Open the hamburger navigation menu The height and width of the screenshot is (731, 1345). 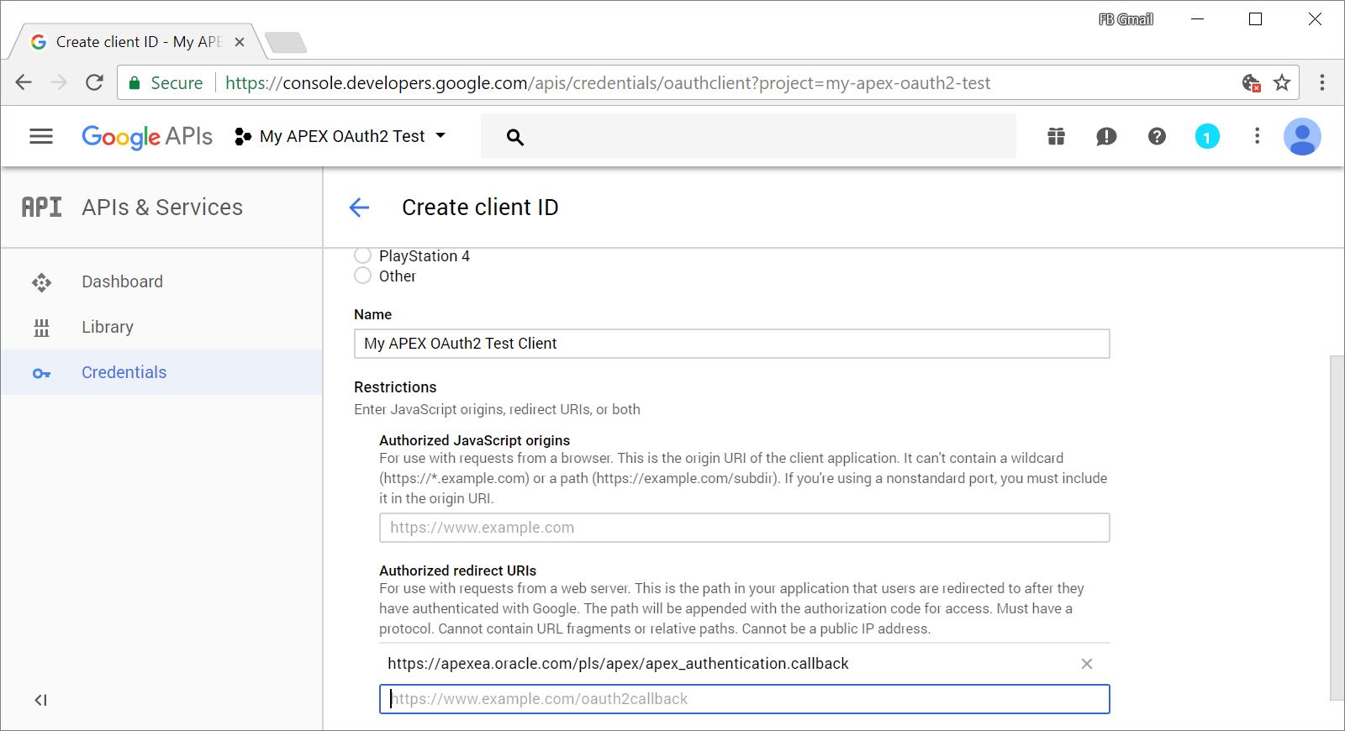click(41, 136)
